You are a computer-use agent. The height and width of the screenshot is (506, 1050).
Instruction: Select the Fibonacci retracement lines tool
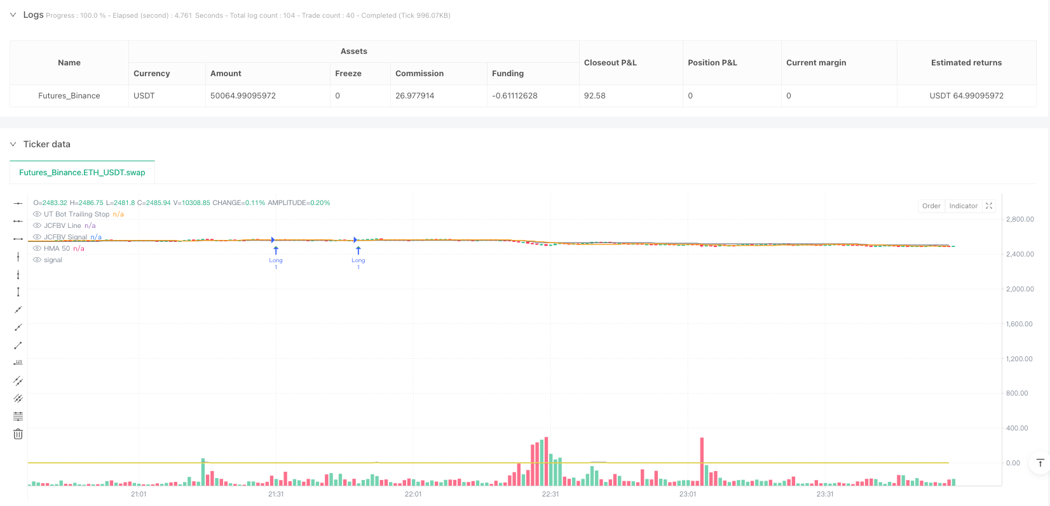tap(18, 416)
